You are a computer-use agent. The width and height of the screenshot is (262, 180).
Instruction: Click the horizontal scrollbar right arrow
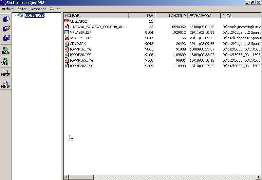[x=259, y=177]
